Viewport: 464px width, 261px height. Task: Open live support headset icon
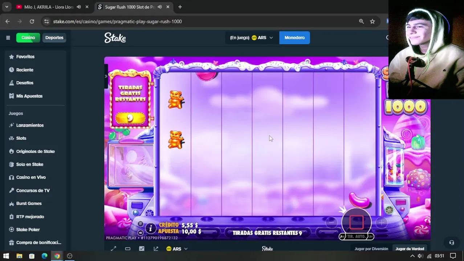(x=452, y=243)
